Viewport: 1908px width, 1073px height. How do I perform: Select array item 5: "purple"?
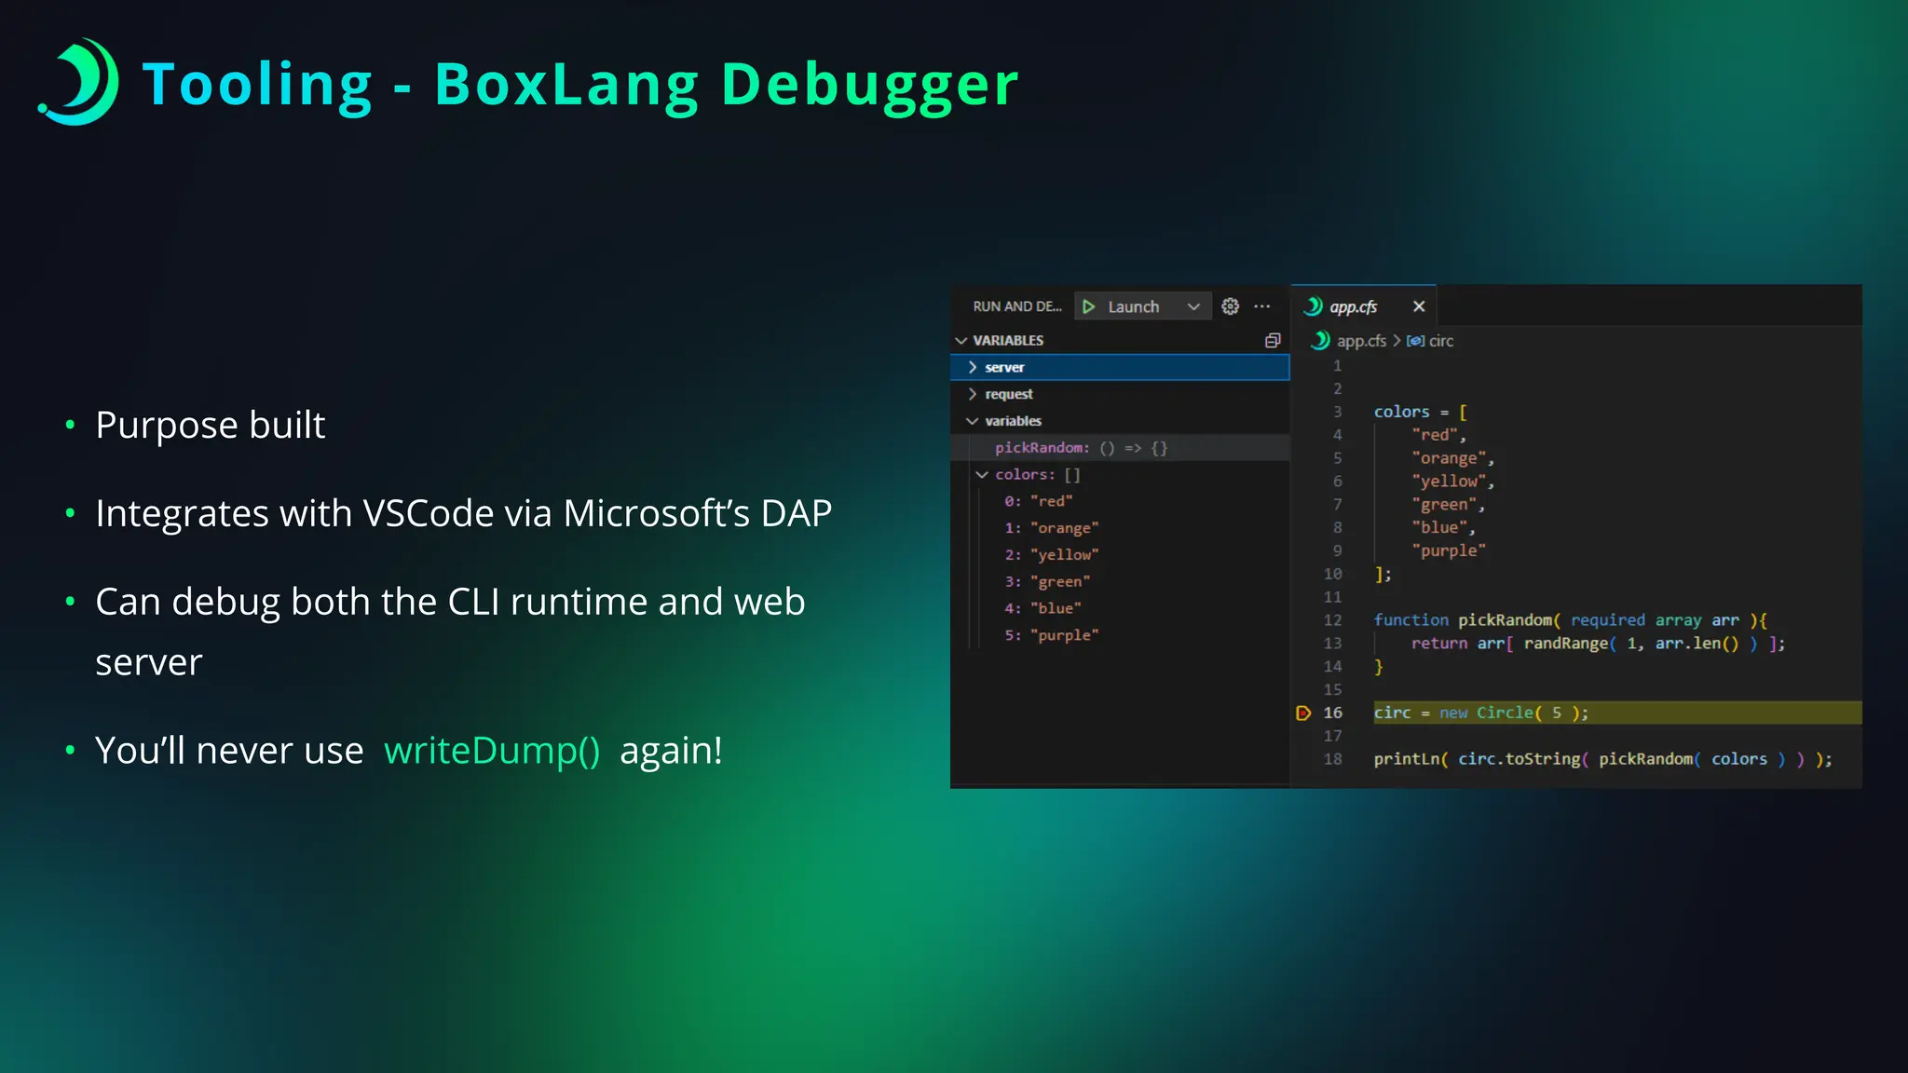(1119, 635)
